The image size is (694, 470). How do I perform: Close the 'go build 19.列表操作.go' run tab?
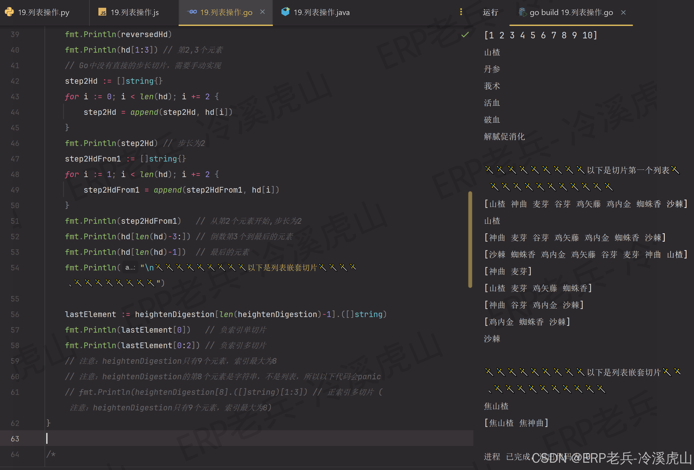point(624,12)
